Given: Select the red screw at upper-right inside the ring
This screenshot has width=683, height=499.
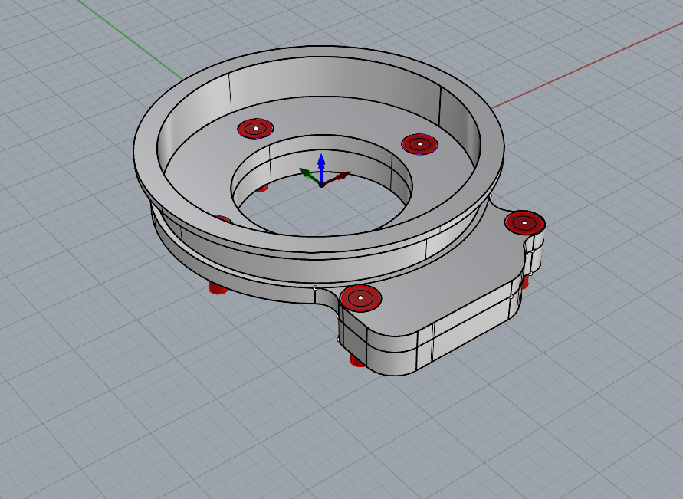Looking at the screenshot, I should [419, 143].
